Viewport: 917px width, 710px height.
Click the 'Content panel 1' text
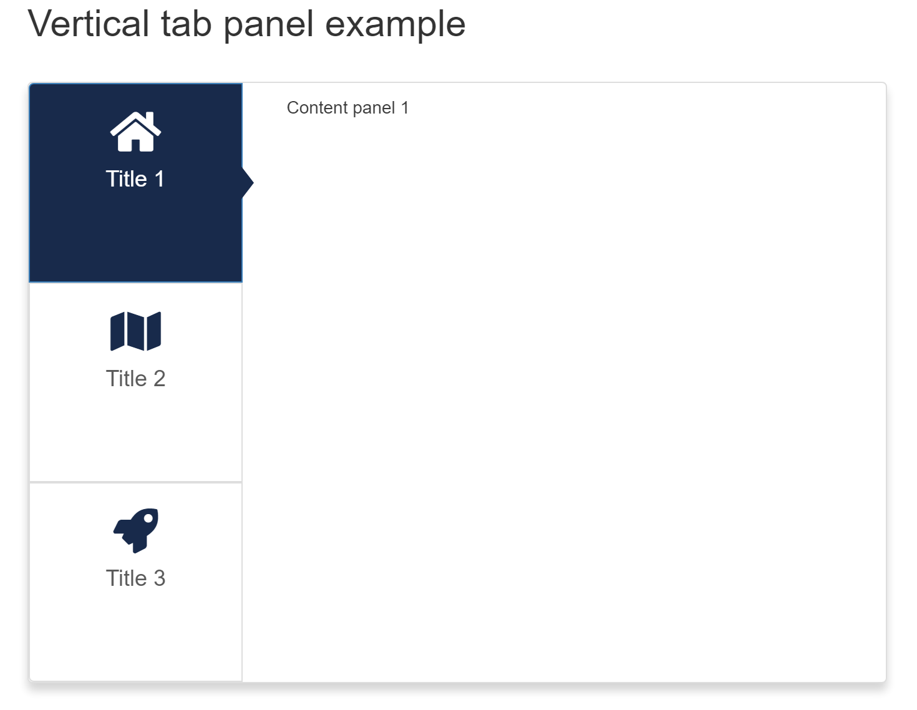click(347, 107)
